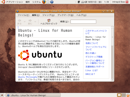
Task: Open the trash icon in bottom panel
Action: [x=128, y=95]
